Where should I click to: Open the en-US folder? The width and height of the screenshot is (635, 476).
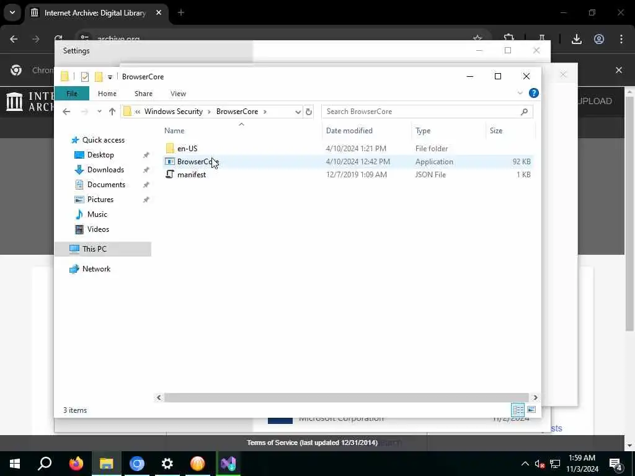click(187, 149)
